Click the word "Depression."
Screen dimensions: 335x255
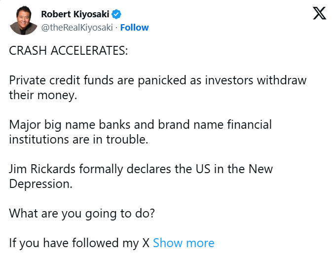pos(40,183)
